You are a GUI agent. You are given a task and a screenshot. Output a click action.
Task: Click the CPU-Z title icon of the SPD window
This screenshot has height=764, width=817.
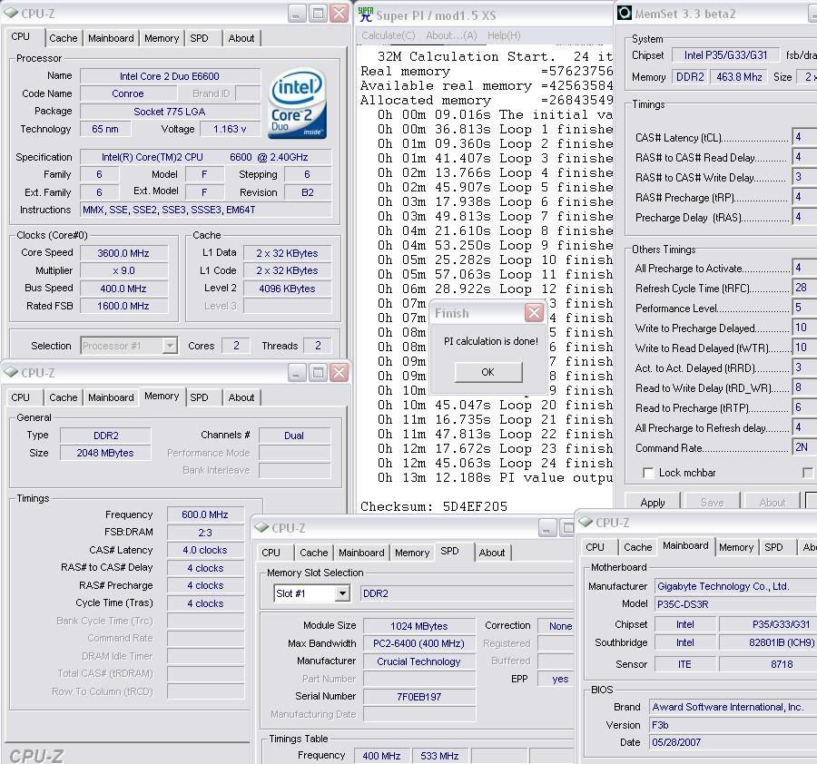[261, 527]
